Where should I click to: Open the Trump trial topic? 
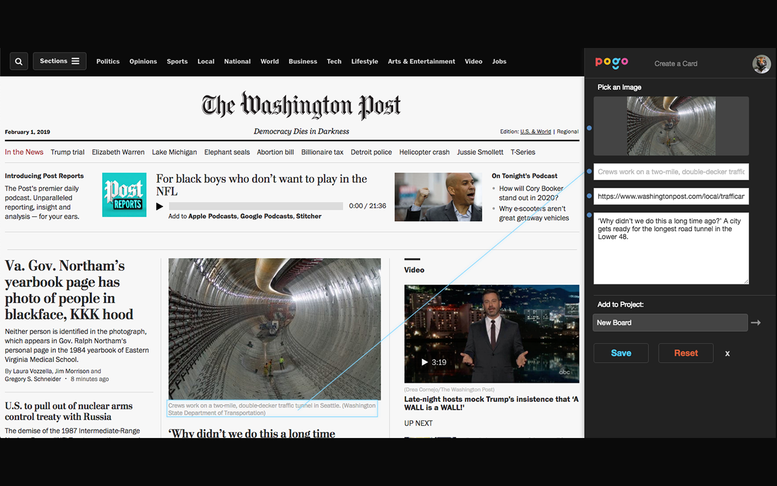point(67,152)
